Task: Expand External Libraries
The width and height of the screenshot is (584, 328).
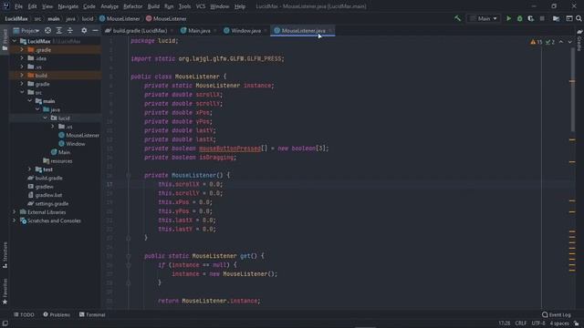Action: (x=15, y=212)
